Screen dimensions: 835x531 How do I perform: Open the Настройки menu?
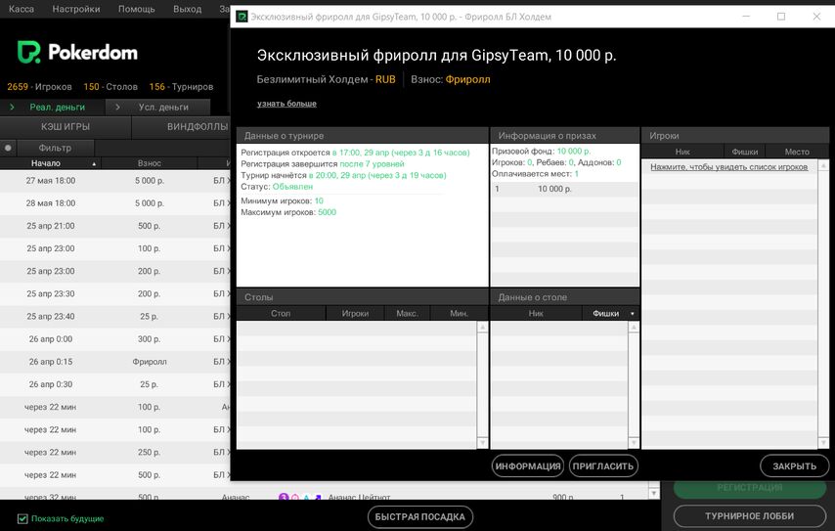(76, 9)
